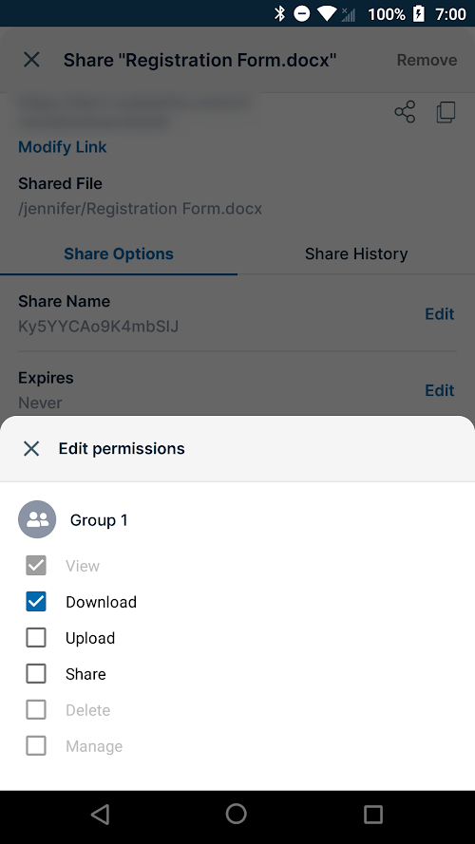
Task: Click Remove to delete the share
Action: click(427, 60)
